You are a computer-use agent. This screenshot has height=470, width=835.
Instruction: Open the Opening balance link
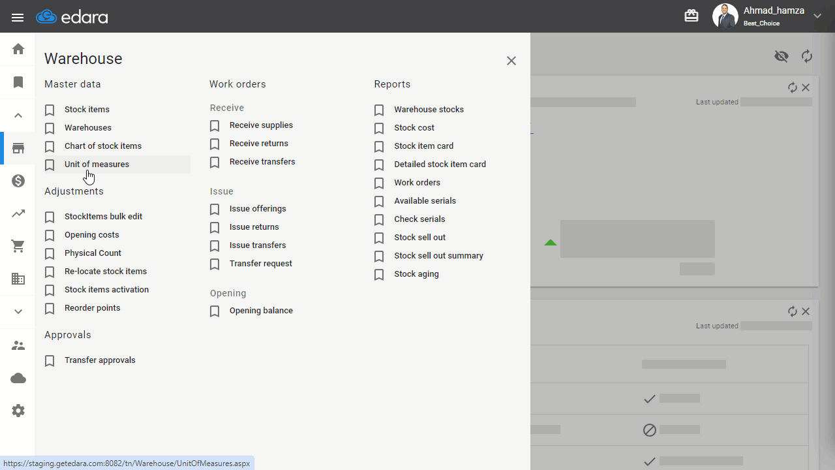(x=261, y=311)
